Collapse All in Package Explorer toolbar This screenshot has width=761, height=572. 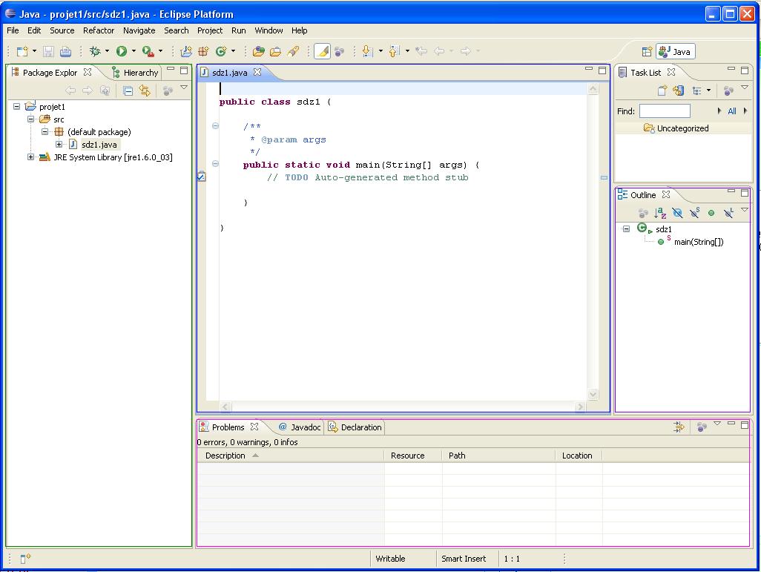point(128,91)
